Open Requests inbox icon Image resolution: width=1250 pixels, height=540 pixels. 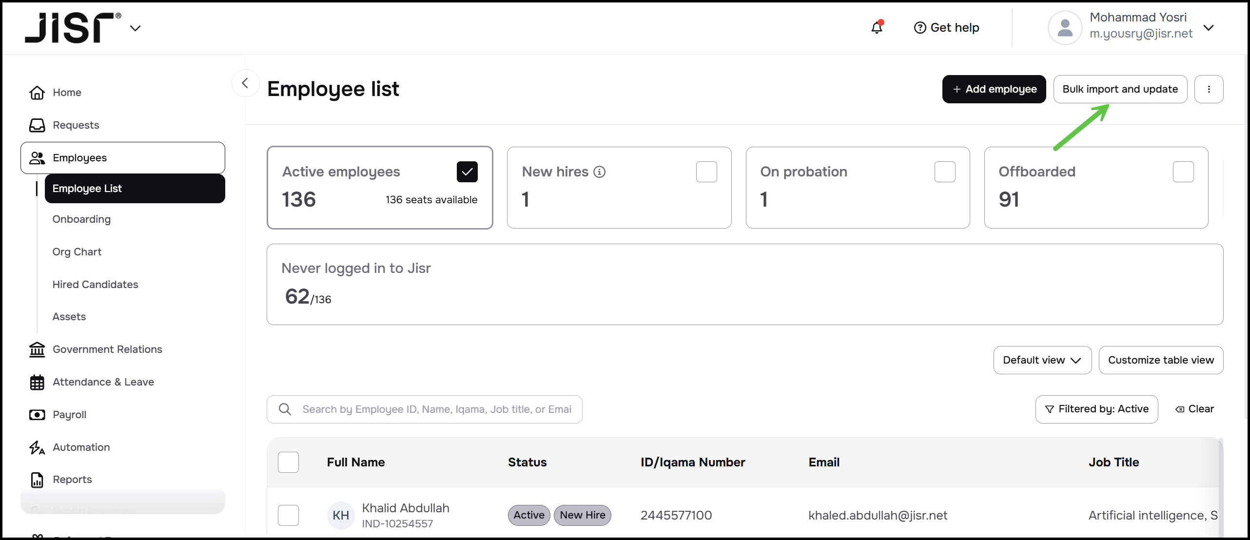37,125
